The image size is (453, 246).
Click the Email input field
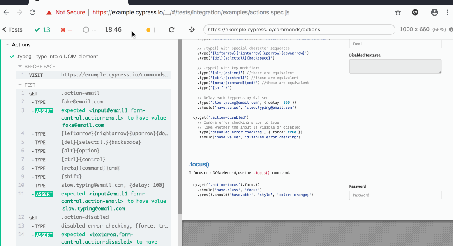(395, 44)
